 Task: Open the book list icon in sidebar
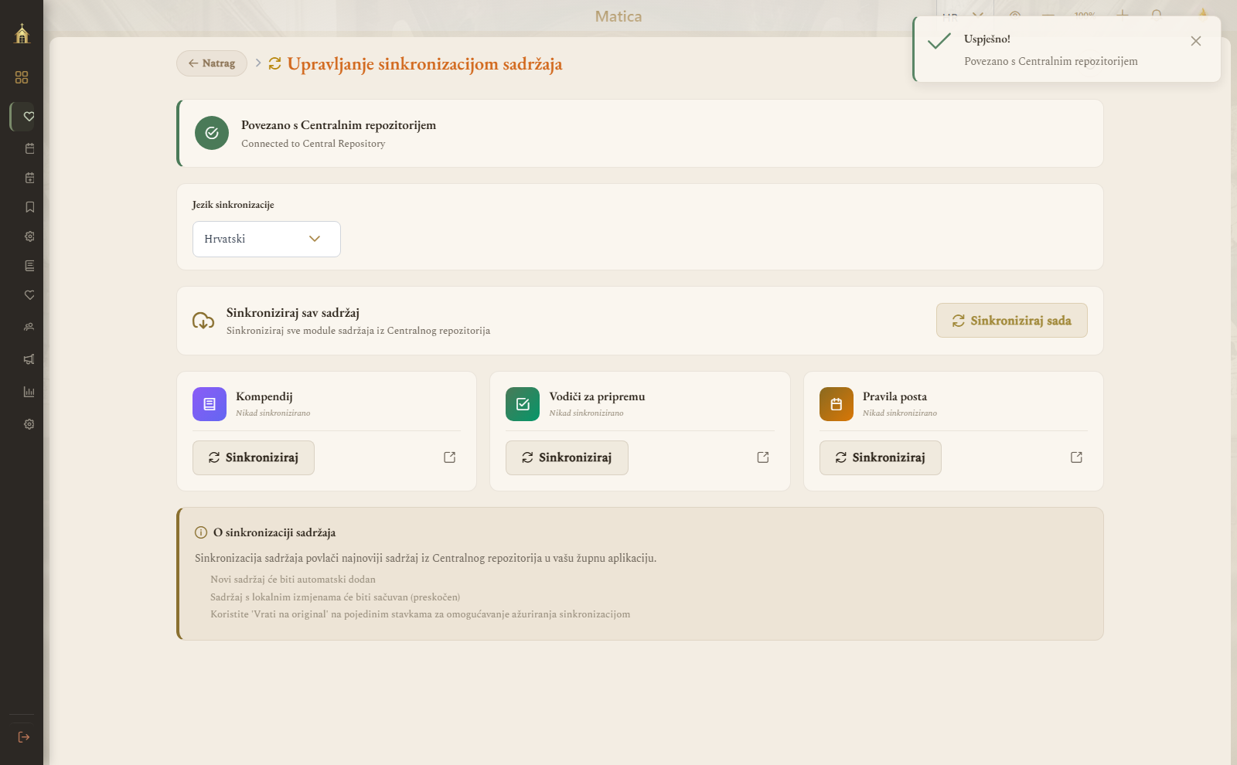click(29, 266)
